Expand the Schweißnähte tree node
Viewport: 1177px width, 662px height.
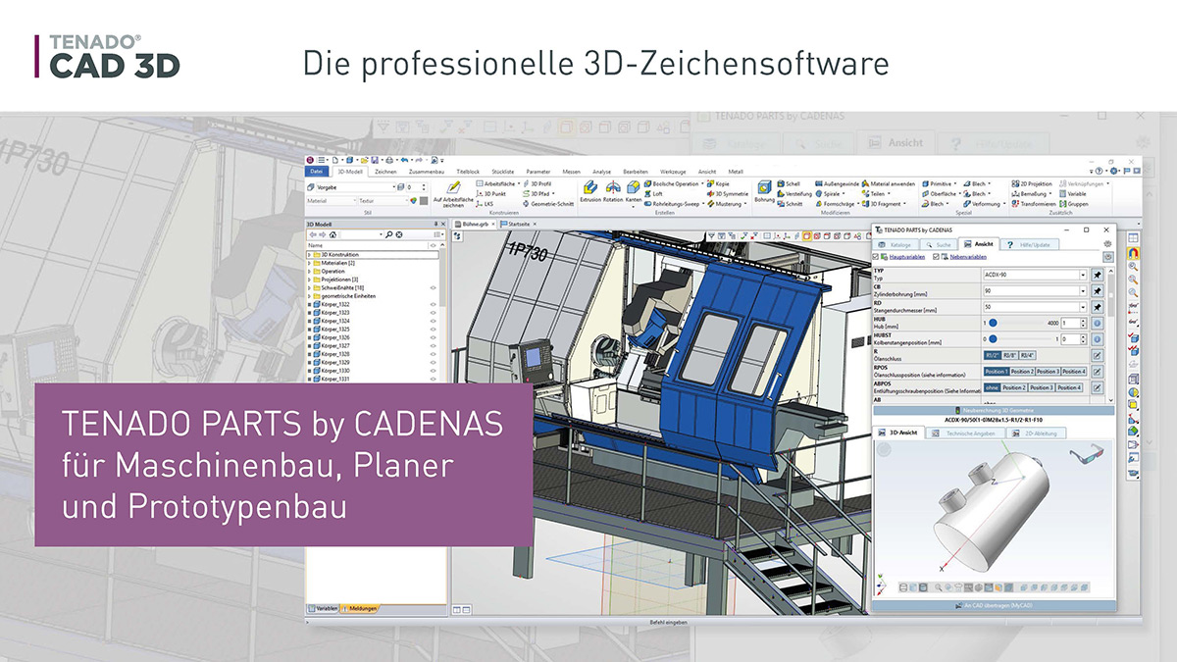309,287
